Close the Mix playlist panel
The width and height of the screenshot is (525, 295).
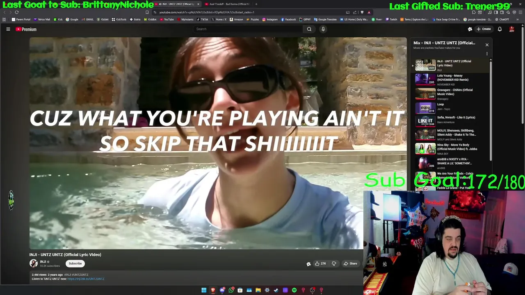(x=487, y=45)
